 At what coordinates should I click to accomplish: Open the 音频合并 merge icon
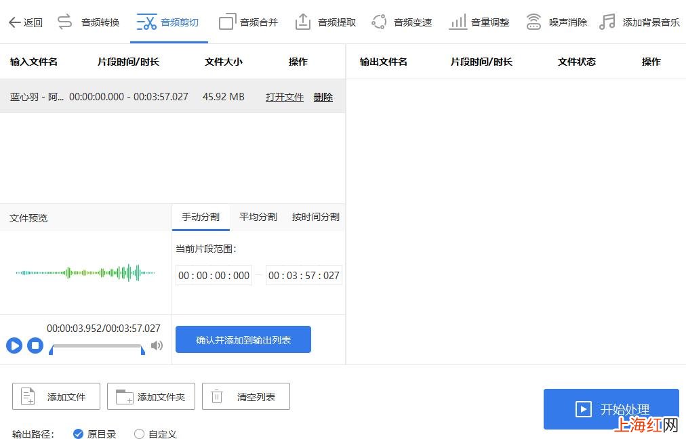[x=227, y=22]
